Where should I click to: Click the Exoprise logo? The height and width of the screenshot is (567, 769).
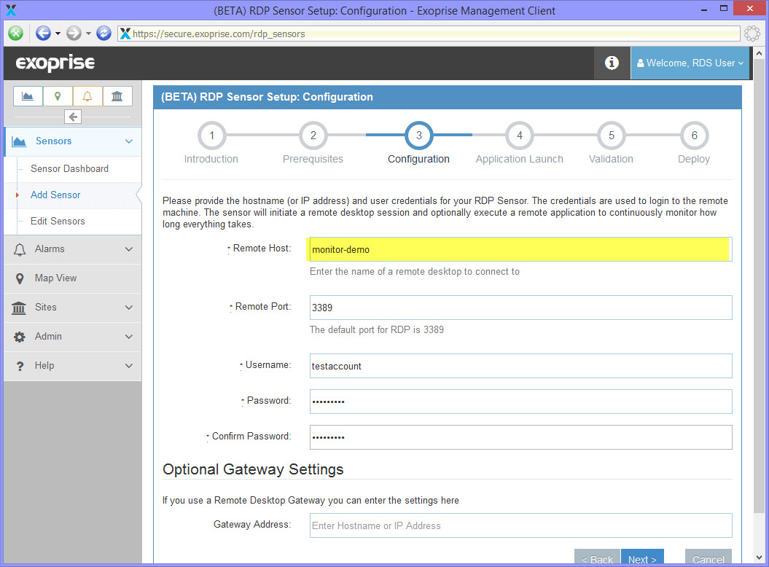pos(55,63)
